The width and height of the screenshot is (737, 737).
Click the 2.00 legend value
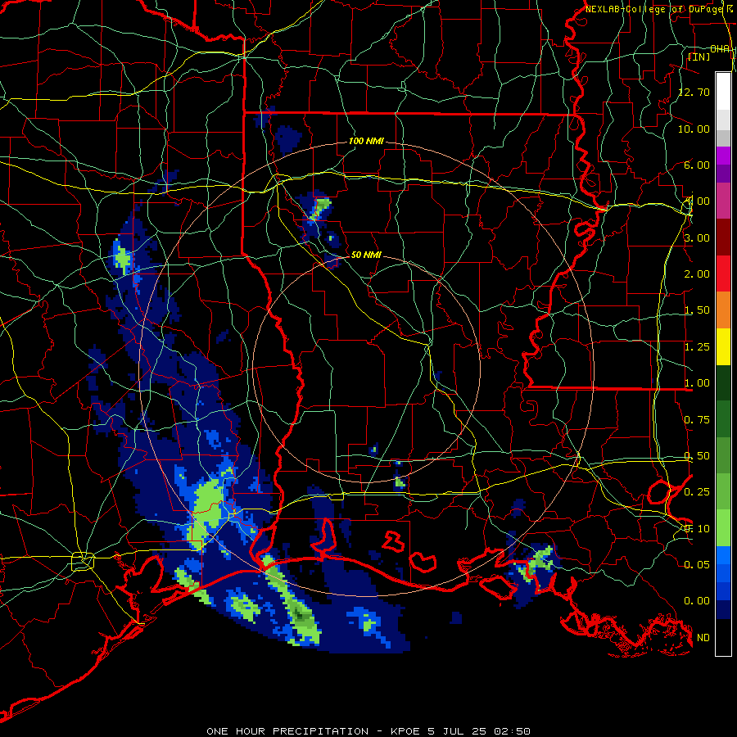click(697, 274)
